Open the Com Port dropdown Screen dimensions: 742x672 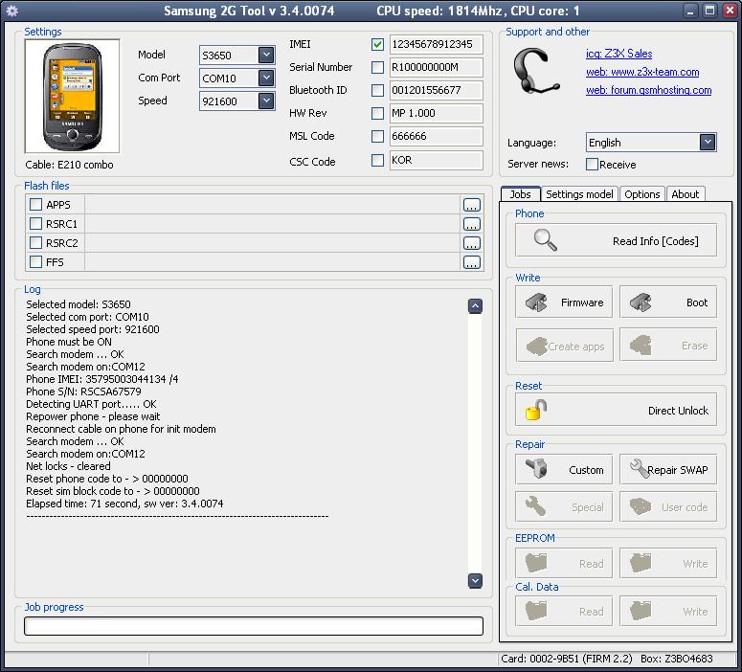(266, 78)
